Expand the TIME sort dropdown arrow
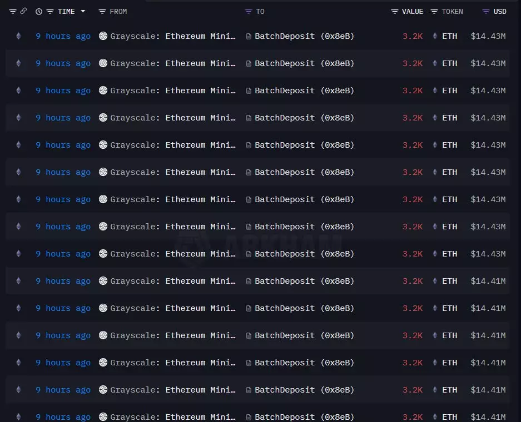This screenshot has height=422, width=521. 83,11
